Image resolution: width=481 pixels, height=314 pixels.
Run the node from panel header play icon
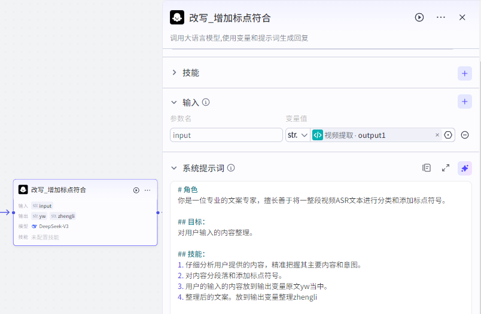click(419, 17)
